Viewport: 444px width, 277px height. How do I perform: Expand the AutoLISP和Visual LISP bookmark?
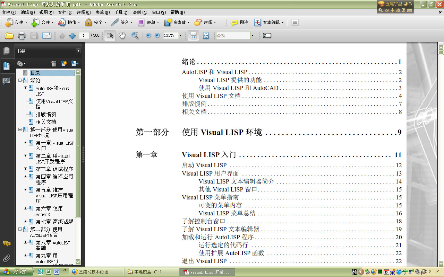(26, 88)
